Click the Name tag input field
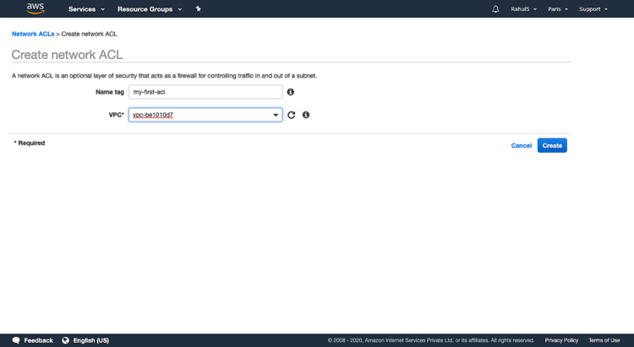This screenshot has width=634, height=347. (x=205, y=92)
